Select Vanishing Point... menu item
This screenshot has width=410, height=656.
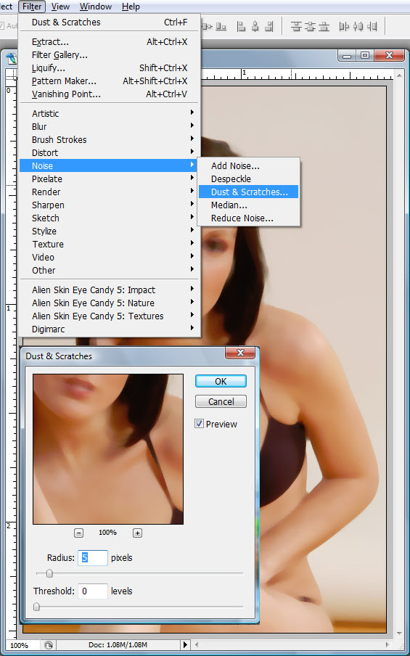click(x=110, y=94)
